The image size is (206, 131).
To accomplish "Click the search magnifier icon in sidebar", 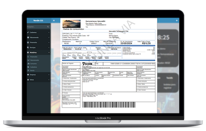I will 48,27.
